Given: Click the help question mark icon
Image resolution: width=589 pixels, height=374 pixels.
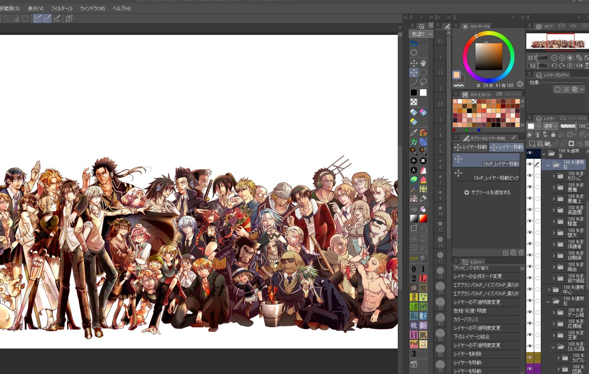Looking at the screenshot, I should (69, 18).
